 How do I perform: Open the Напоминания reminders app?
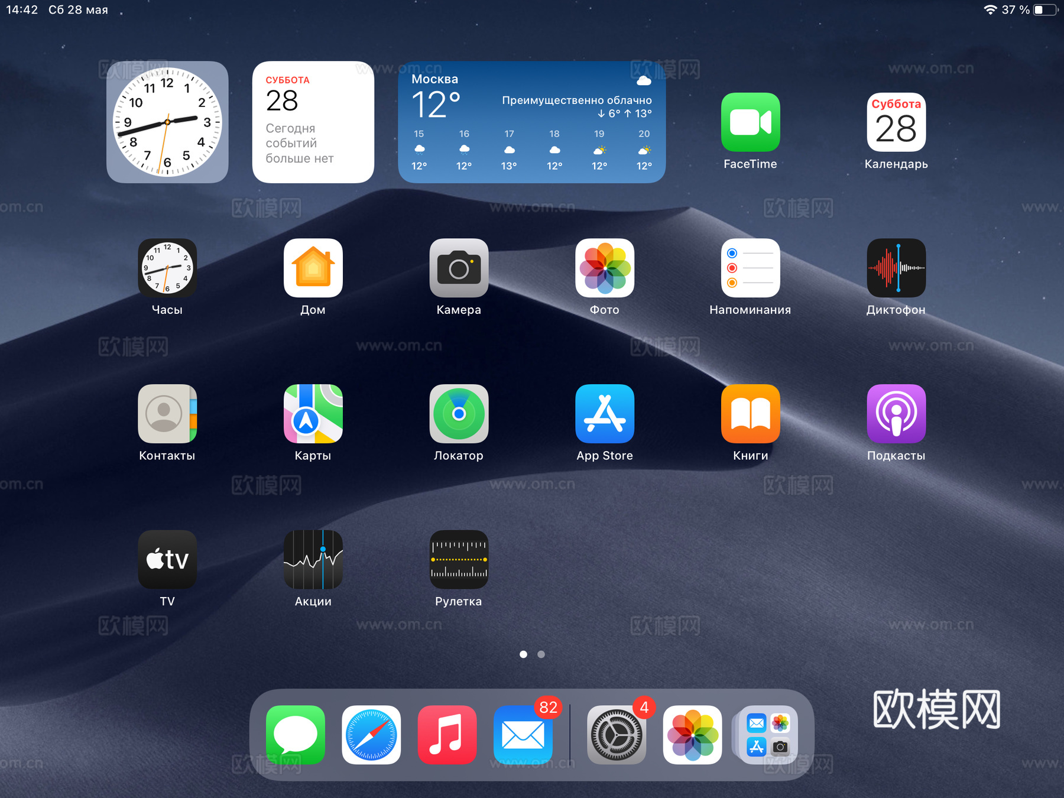[x=751, y=268]
